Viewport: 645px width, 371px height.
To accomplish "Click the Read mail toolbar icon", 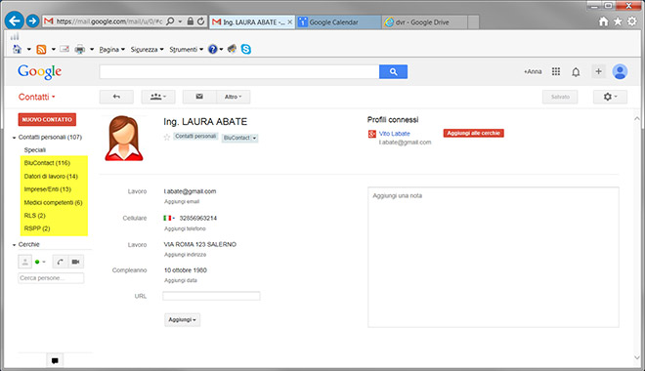I will click(64, 49).
